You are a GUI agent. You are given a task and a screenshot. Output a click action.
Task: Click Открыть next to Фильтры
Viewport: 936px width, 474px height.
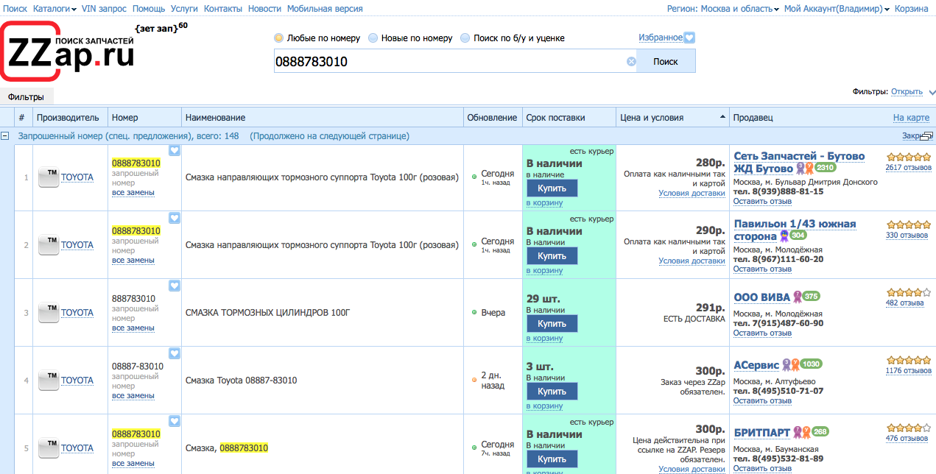tap(907, 92)
